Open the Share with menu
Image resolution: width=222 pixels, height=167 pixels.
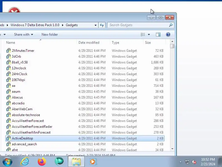[24, 35]
